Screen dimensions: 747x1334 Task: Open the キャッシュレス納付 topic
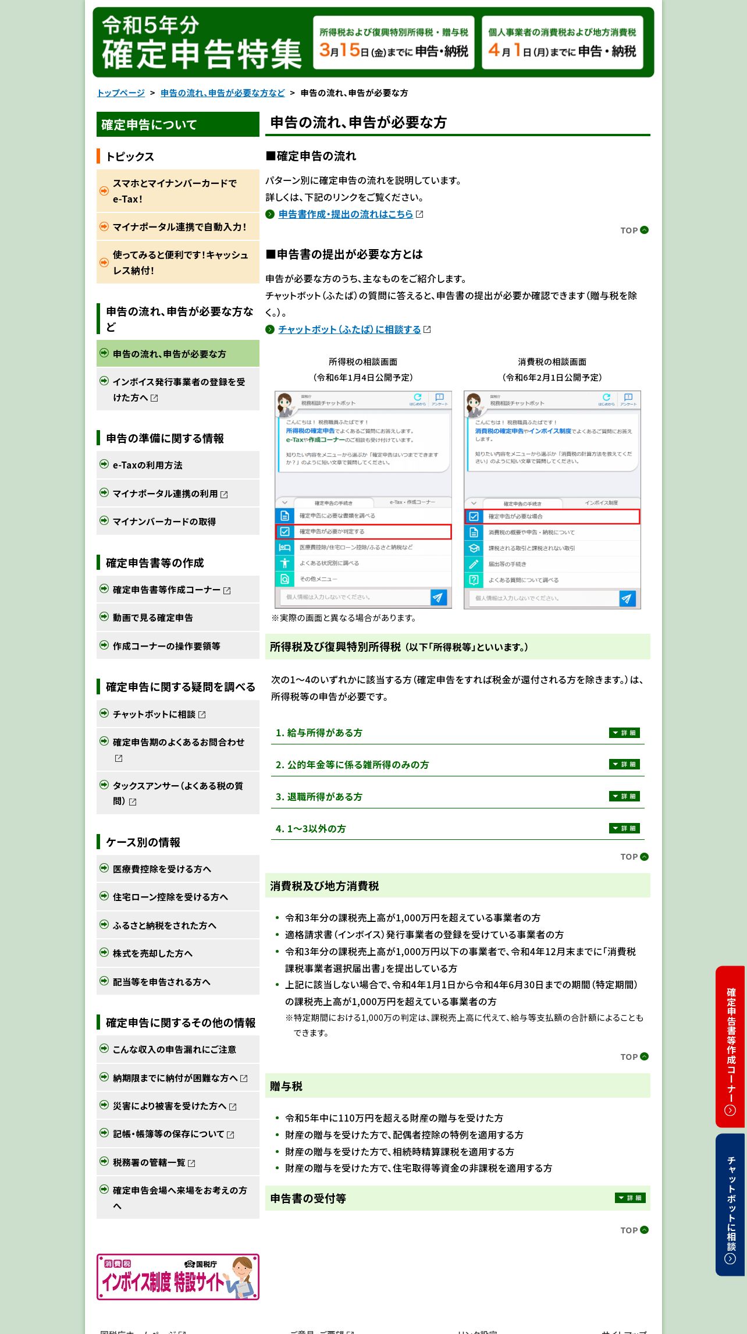[x=178, y=262]
